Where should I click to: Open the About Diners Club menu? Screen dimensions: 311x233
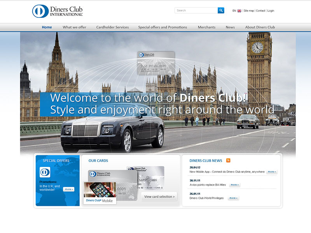260,27
